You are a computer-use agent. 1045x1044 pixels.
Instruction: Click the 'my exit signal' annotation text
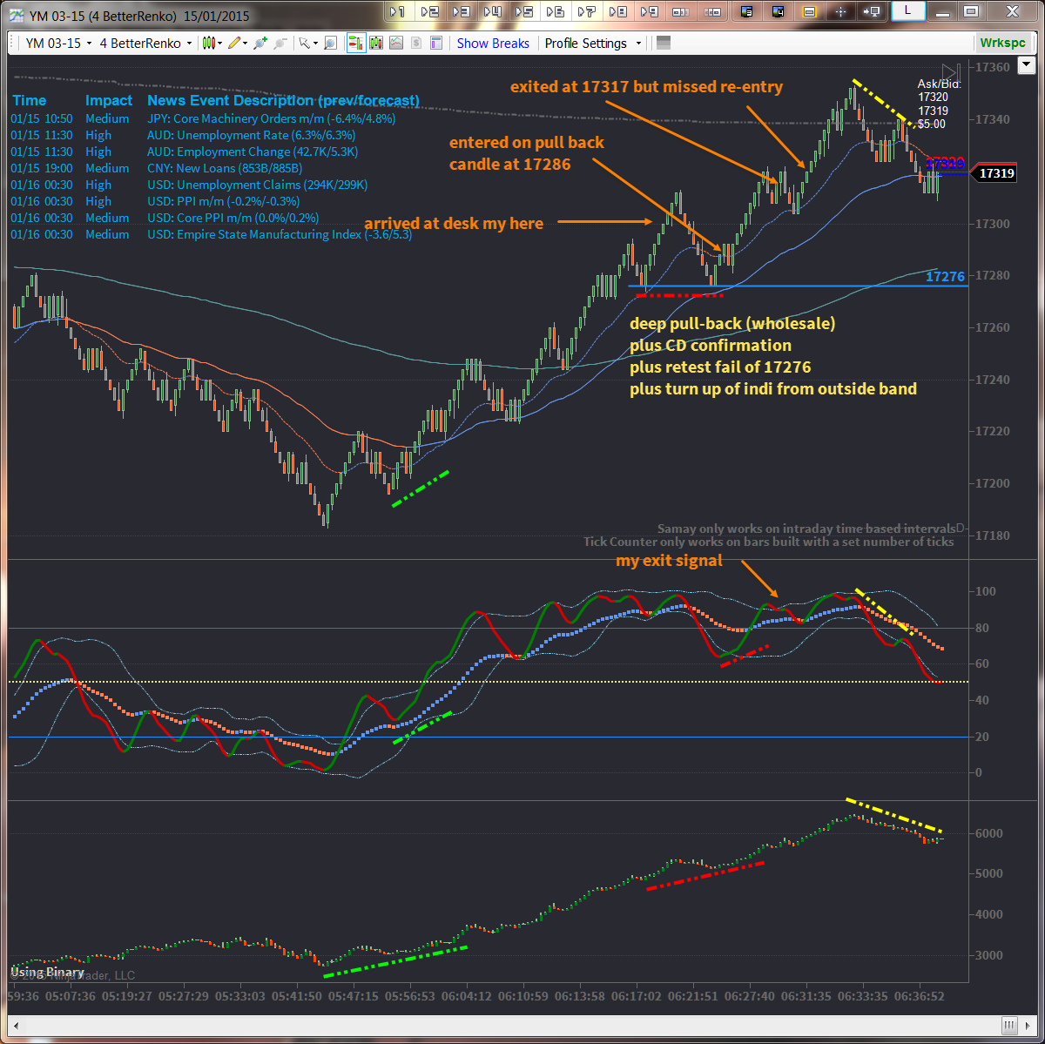pyautogui.click(x=669, y=561)
